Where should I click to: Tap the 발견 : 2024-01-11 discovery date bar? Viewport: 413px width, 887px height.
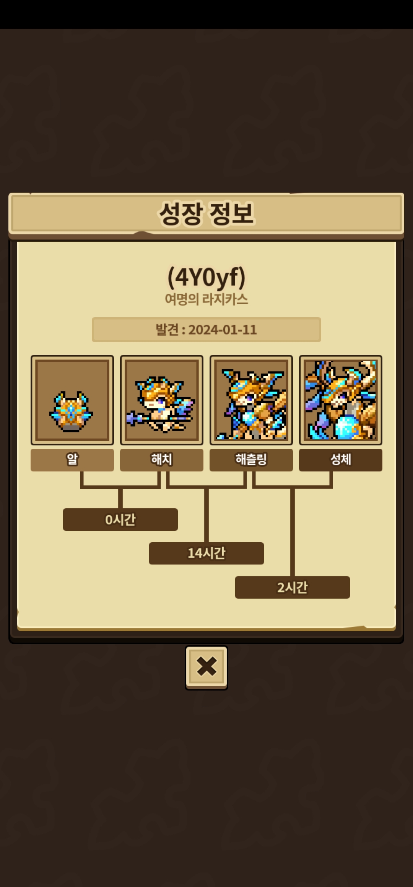tap(206, 329)
